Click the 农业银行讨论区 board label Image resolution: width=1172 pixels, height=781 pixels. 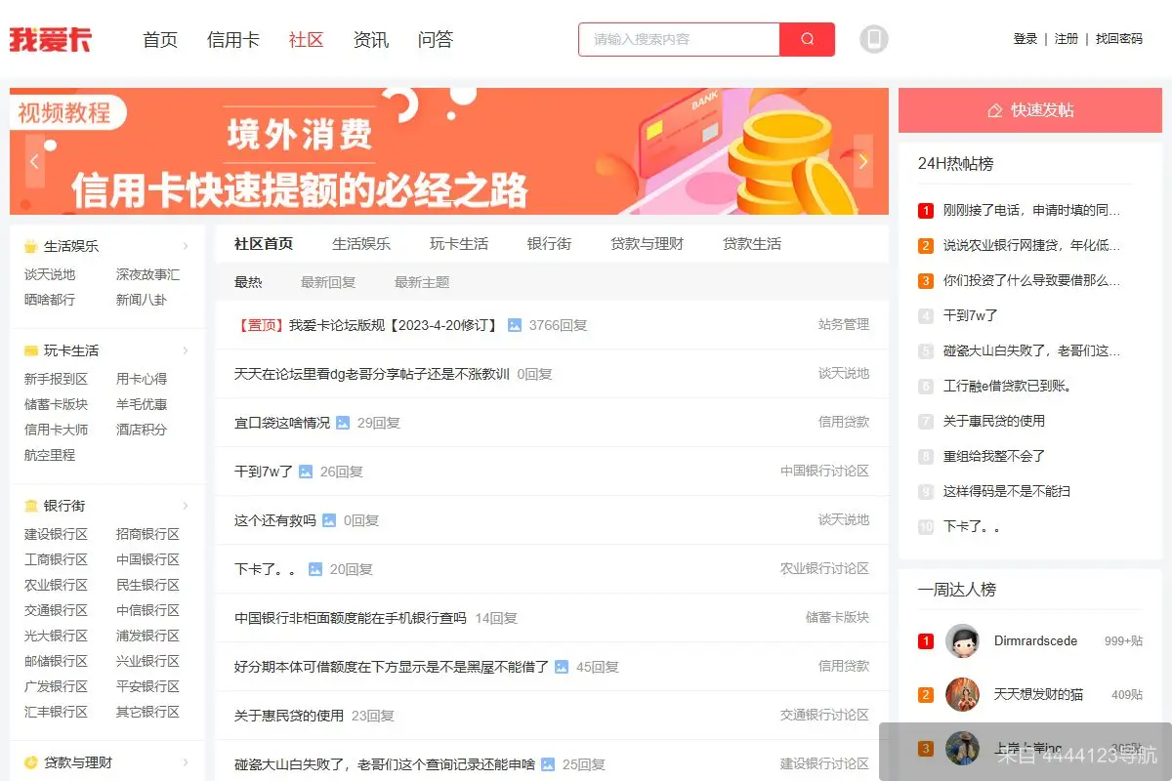click(x=824, y=568)
